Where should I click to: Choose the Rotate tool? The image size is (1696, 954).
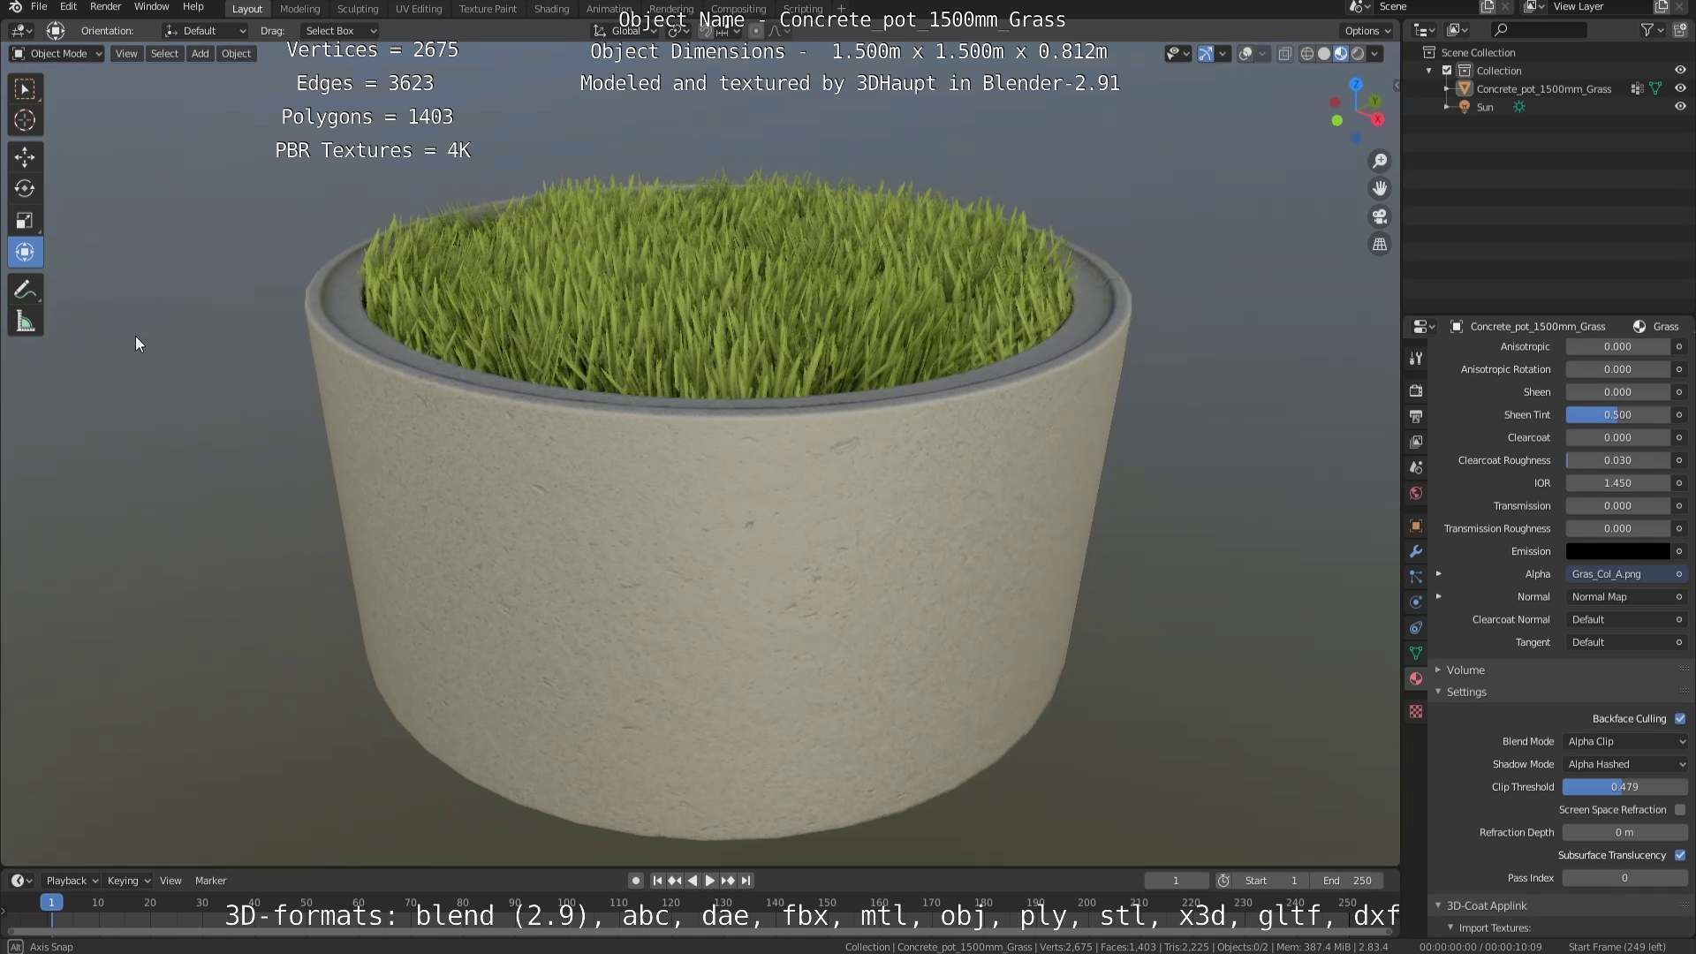point(25,189)
